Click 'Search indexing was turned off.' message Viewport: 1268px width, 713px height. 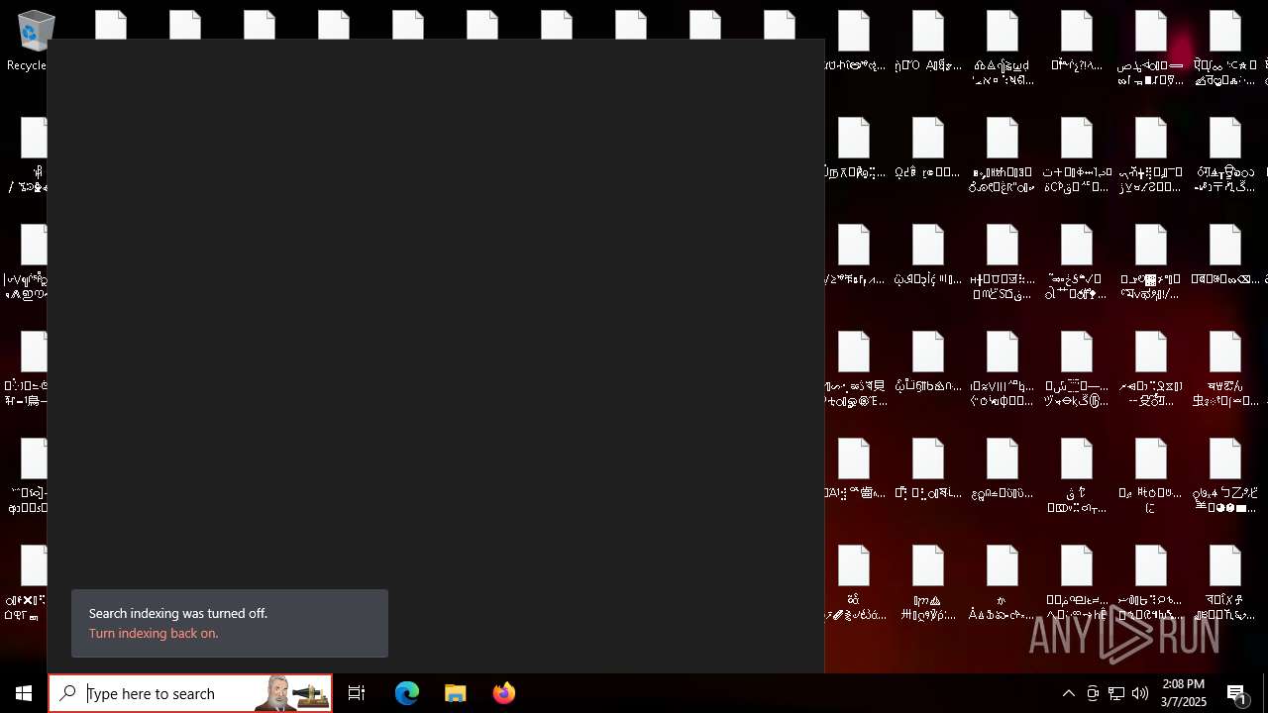[x=178, y=613]
